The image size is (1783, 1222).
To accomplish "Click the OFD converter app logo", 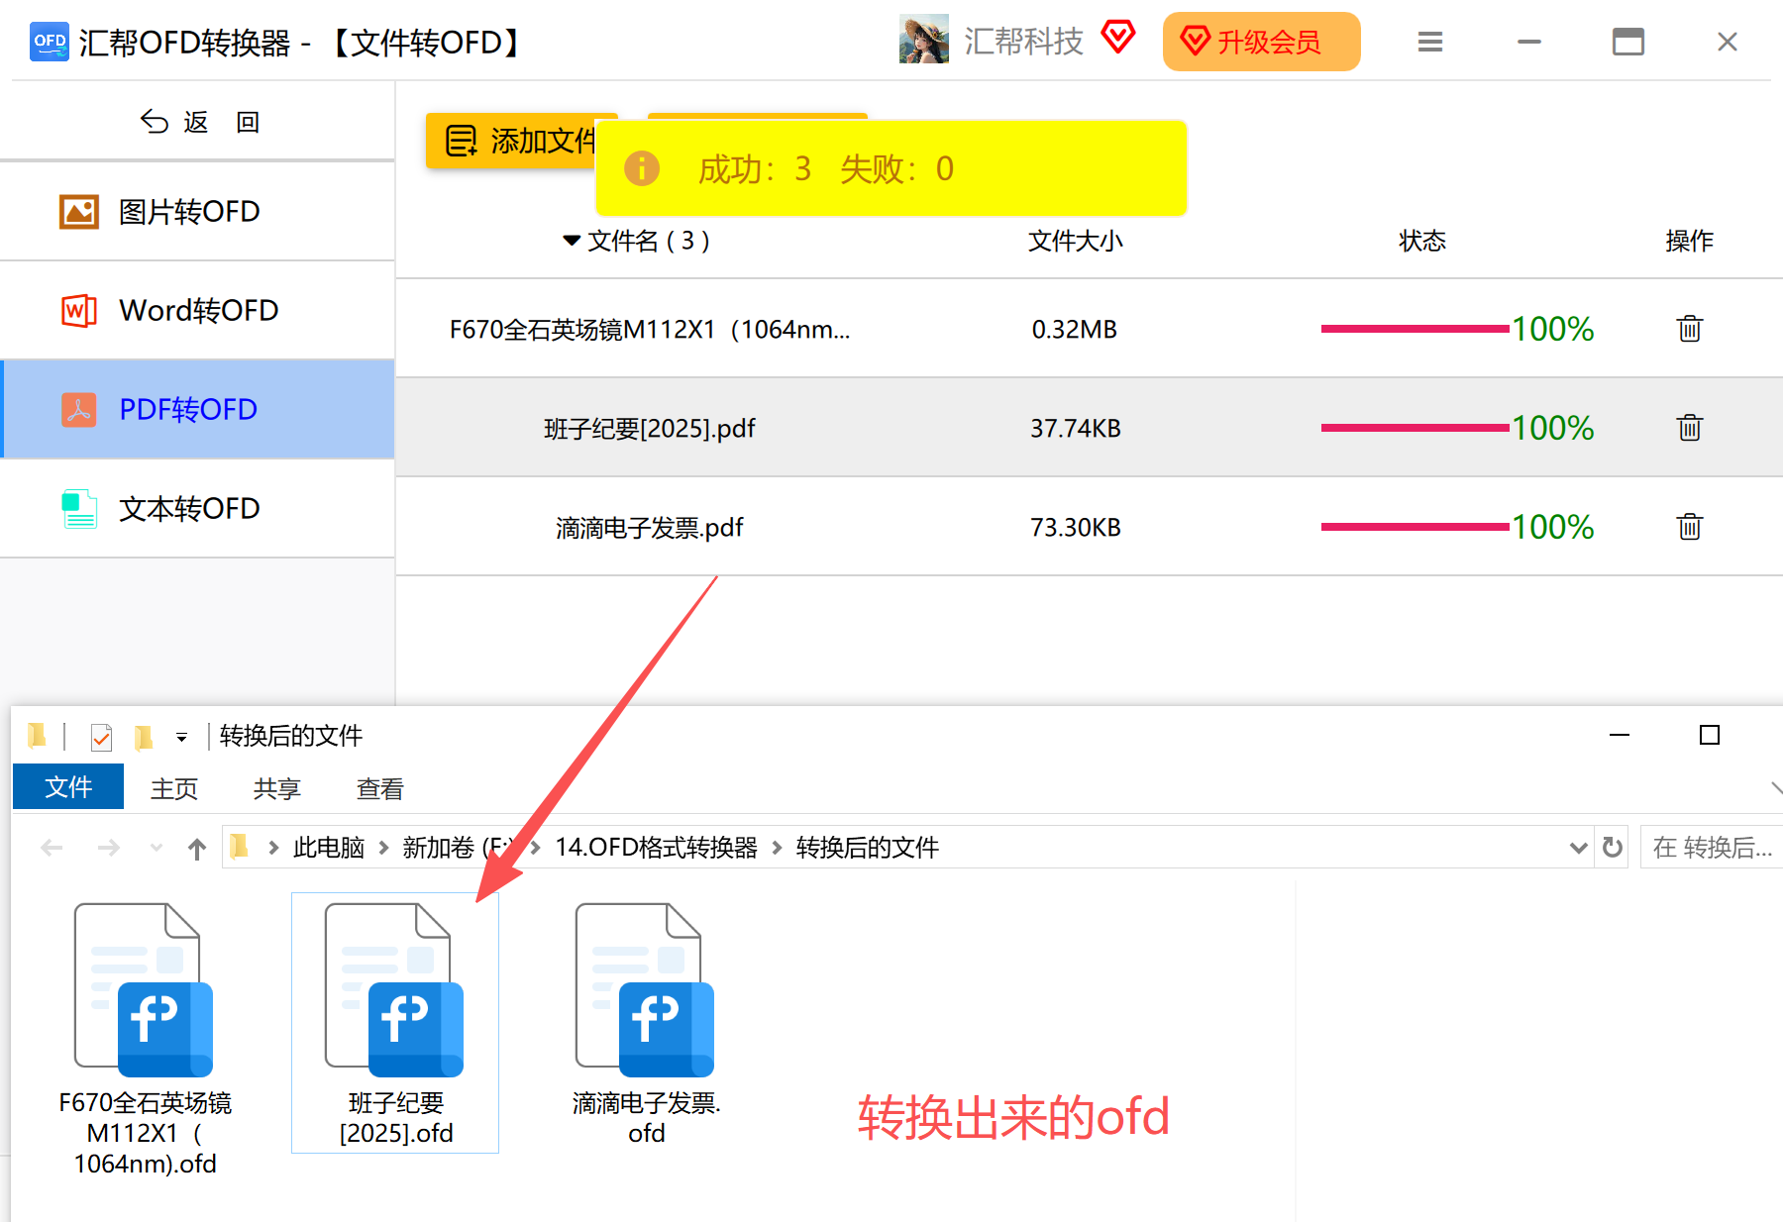I will (x=50, y=42).
